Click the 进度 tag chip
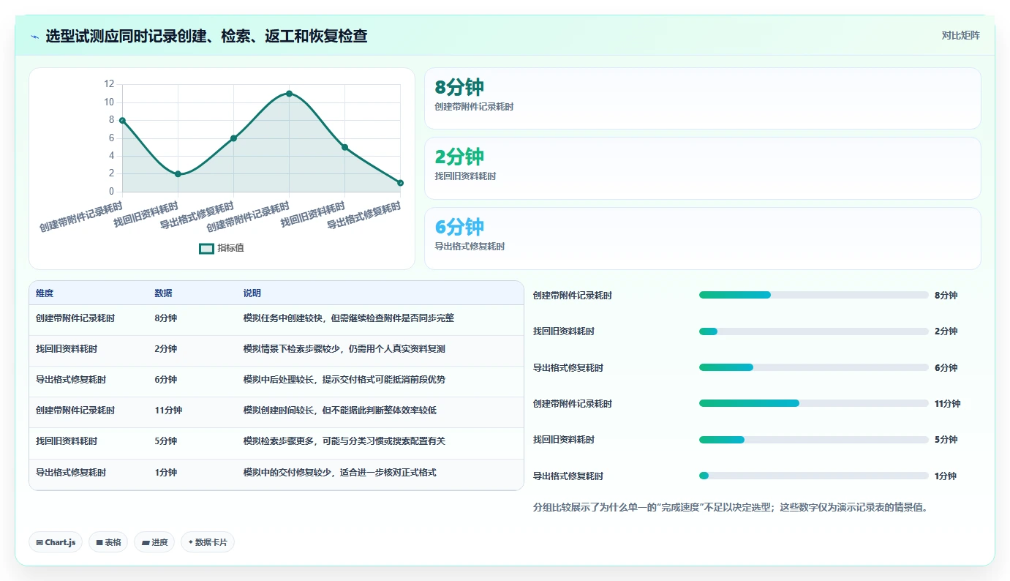The width and height of the screenshot is (1010, 581). pyautogui.click(x=154, y=542)
